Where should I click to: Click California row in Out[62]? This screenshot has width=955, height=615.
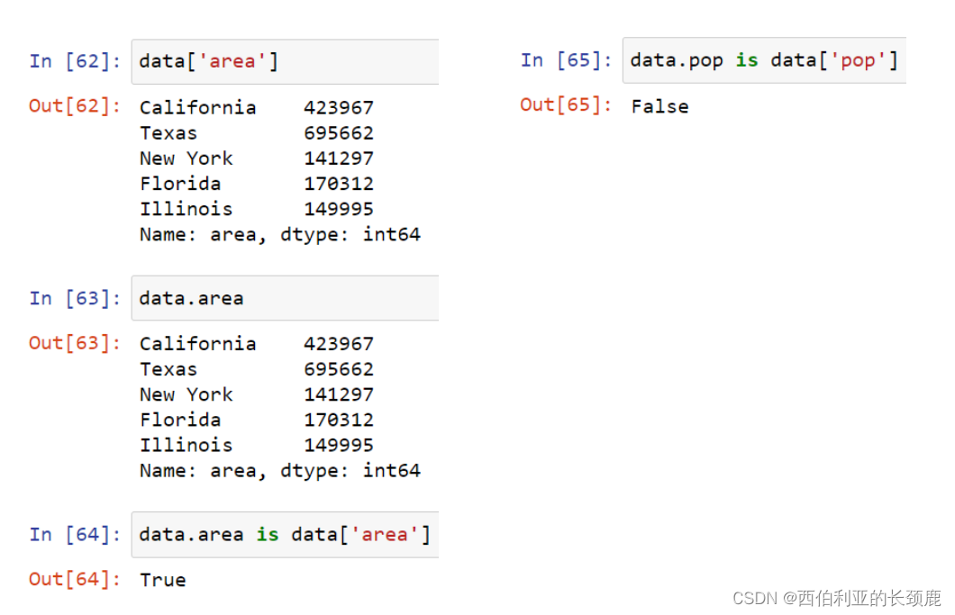(x=257, y=108)
